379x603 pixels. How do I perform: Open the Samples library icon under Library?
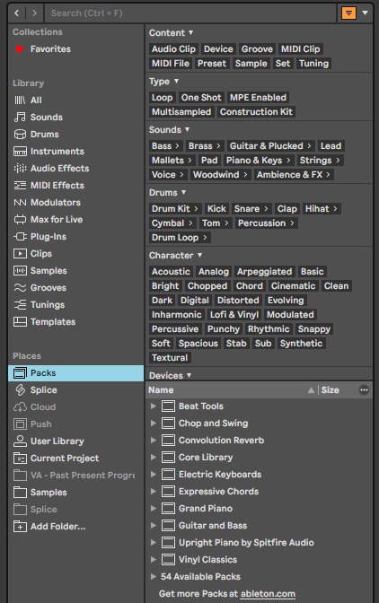pos(20,271)
